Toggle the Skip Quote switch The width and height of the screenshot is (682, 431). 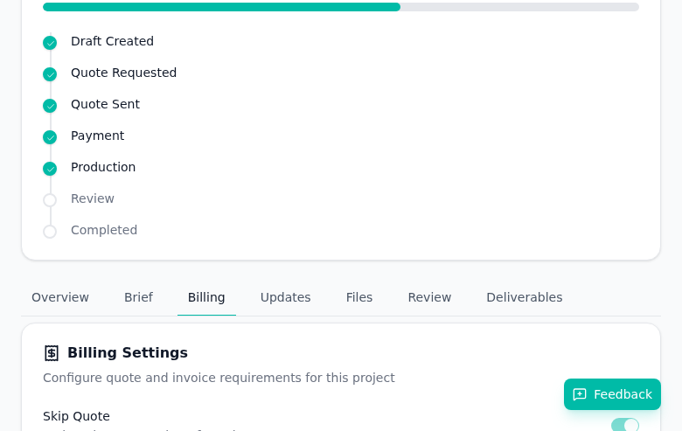click(624, 425)
